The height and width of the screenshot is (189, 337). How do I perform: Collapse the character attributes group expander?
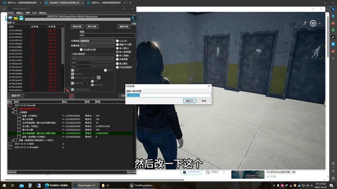point(13,112)
